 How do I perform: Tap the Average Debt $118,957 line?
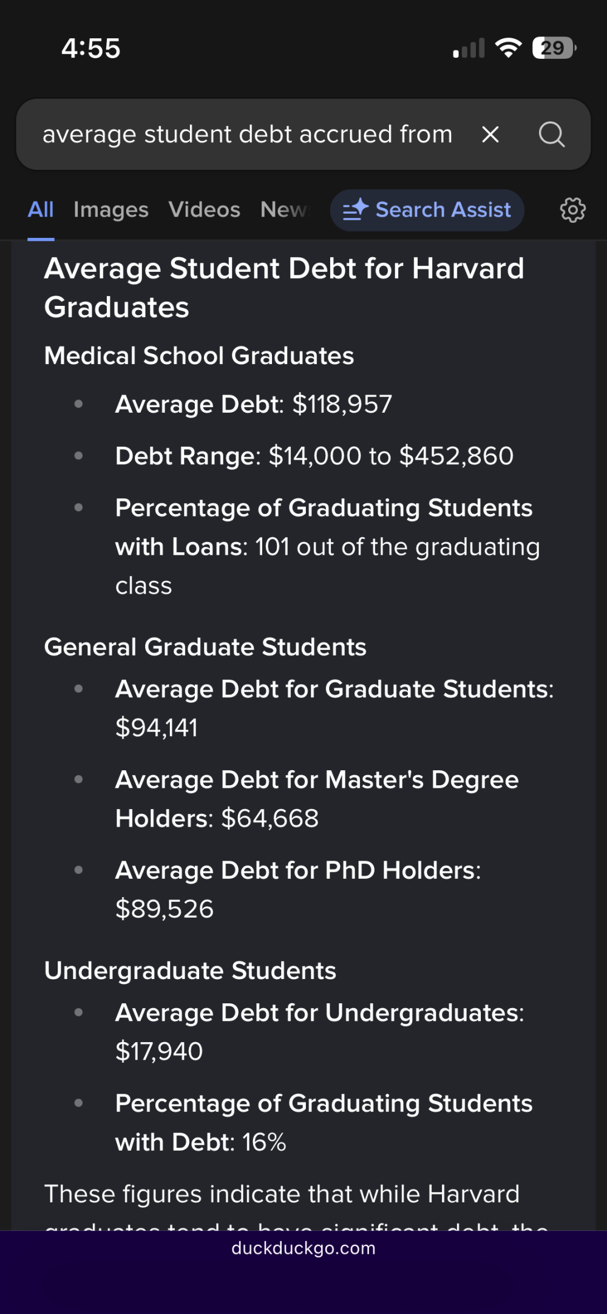(x=254, y=404)
